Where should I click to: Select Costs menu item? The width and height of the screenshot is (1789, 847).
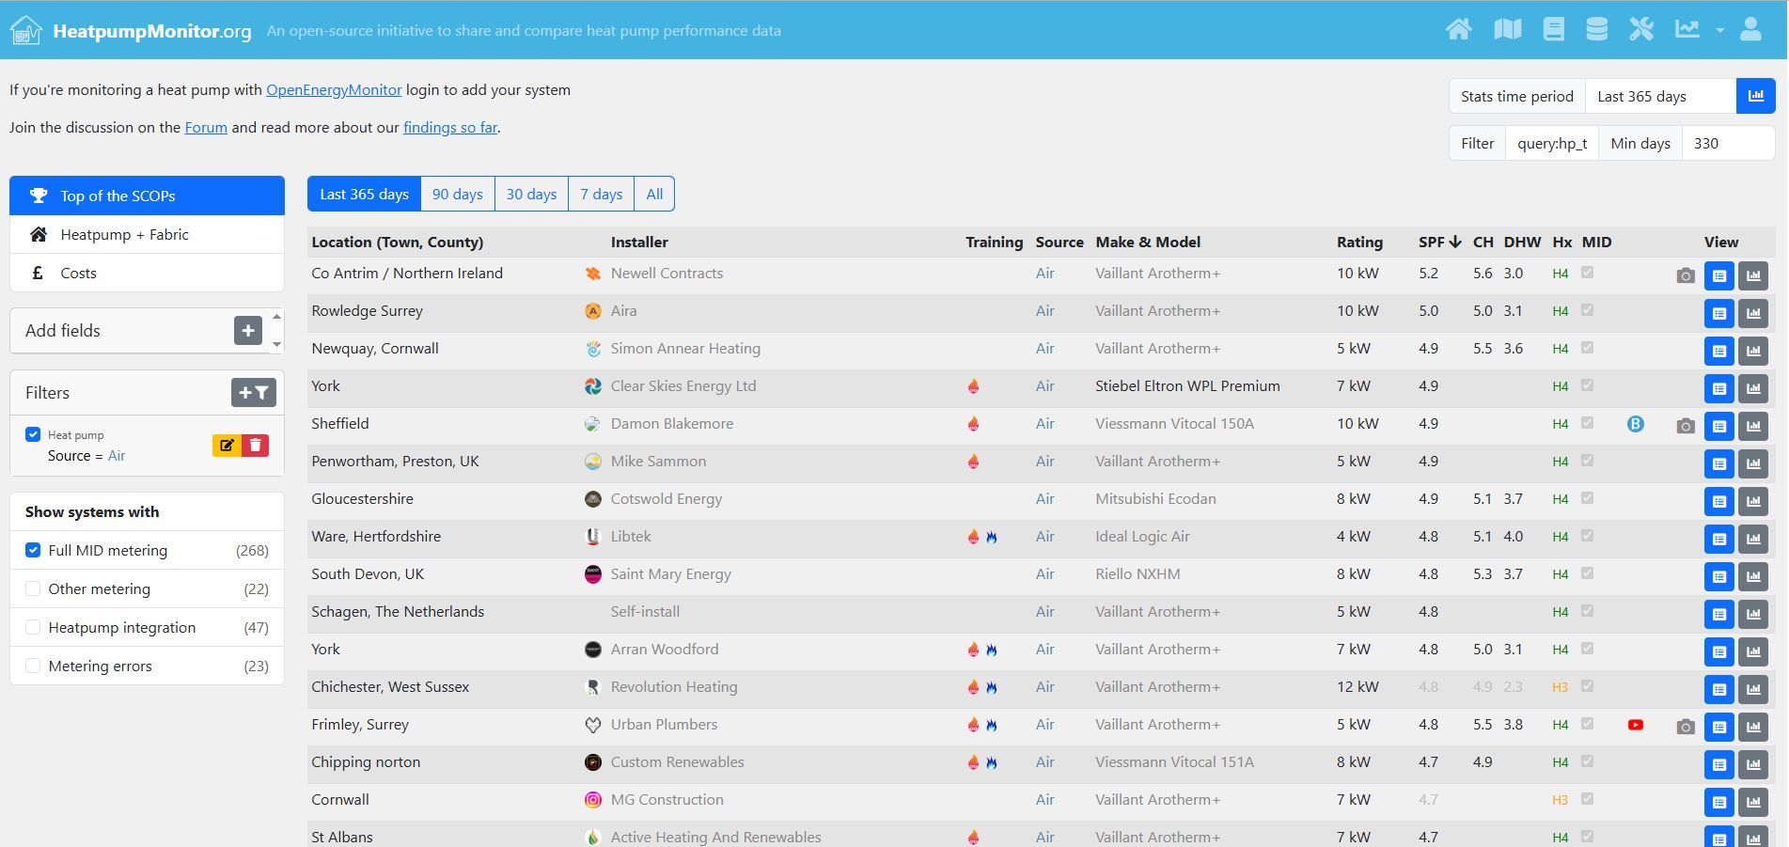147,273
